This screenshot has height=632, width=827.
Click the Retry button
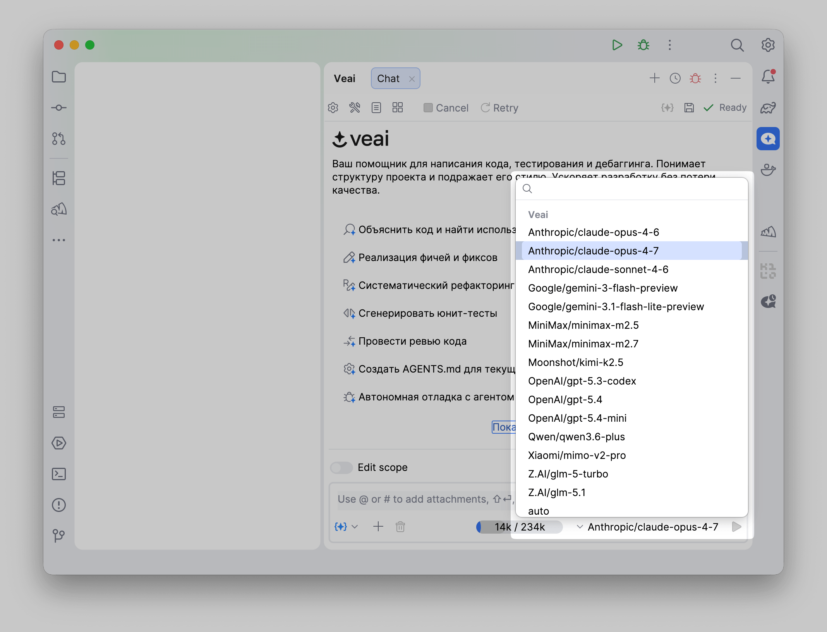(x=499, y=108)
